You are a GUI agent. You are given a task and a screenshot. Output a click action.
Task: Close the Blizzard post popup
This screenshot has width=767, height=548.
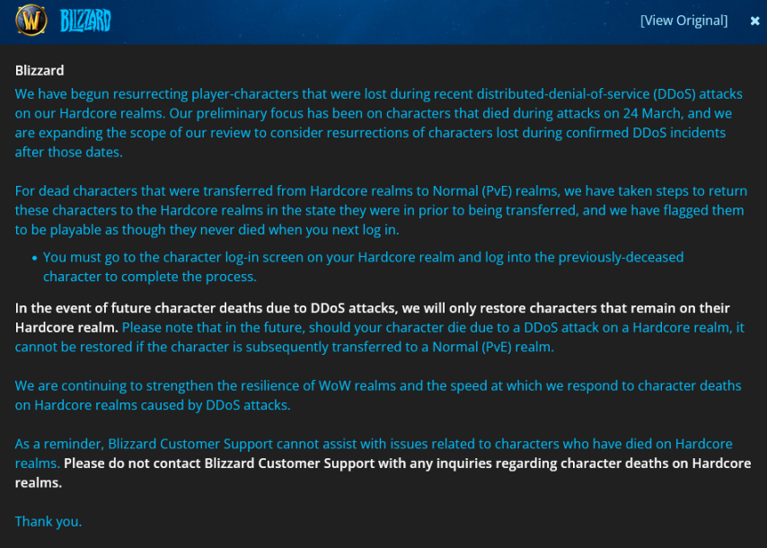tap(754, 21)
